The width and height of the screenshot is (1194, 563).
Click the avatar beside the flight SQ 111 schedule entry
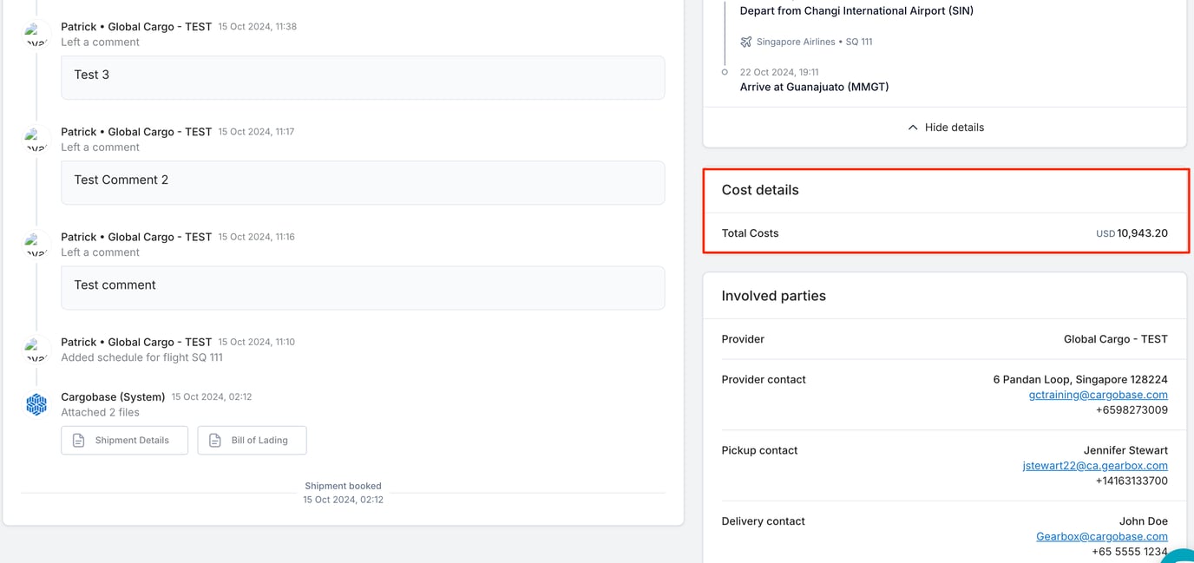tap(36, 350)
